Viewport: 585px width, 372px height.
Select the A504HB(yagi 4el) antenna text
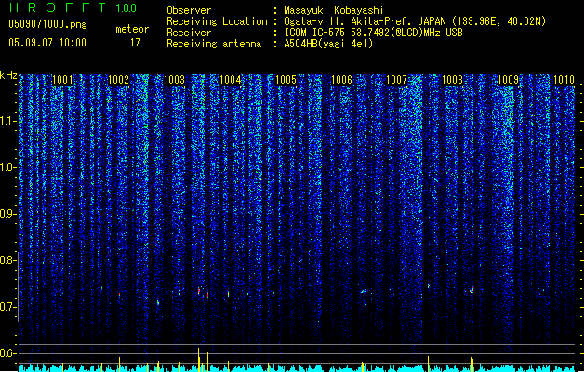tap(328, 44)
